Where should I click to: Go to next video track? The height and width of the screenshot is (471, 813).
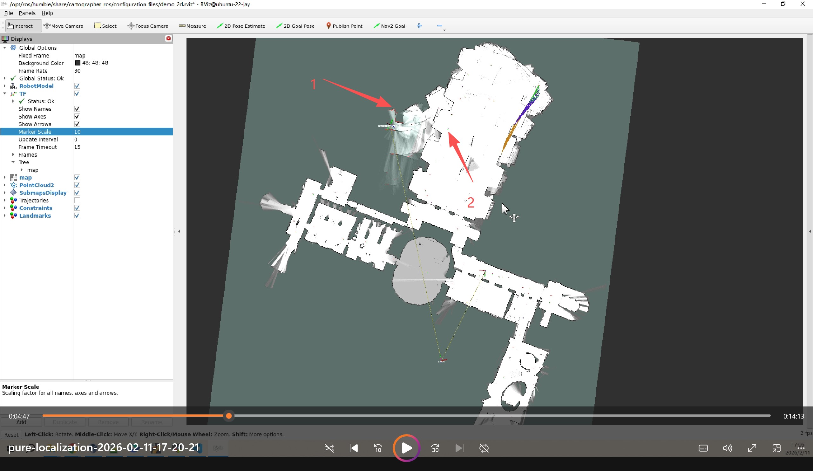coord(459,448)
